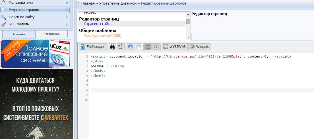Select Страницы сайта in the template list
The width and height of the screenshot is (314, 139).
(x=98, y=24)
